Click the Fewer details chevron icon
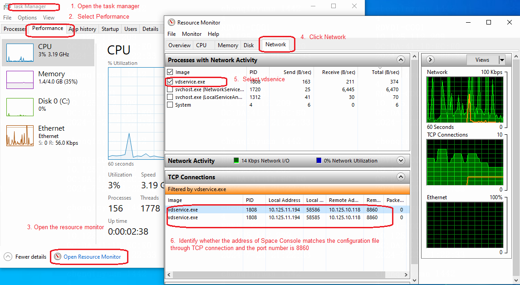520x285 pixels. coord(8,257)
